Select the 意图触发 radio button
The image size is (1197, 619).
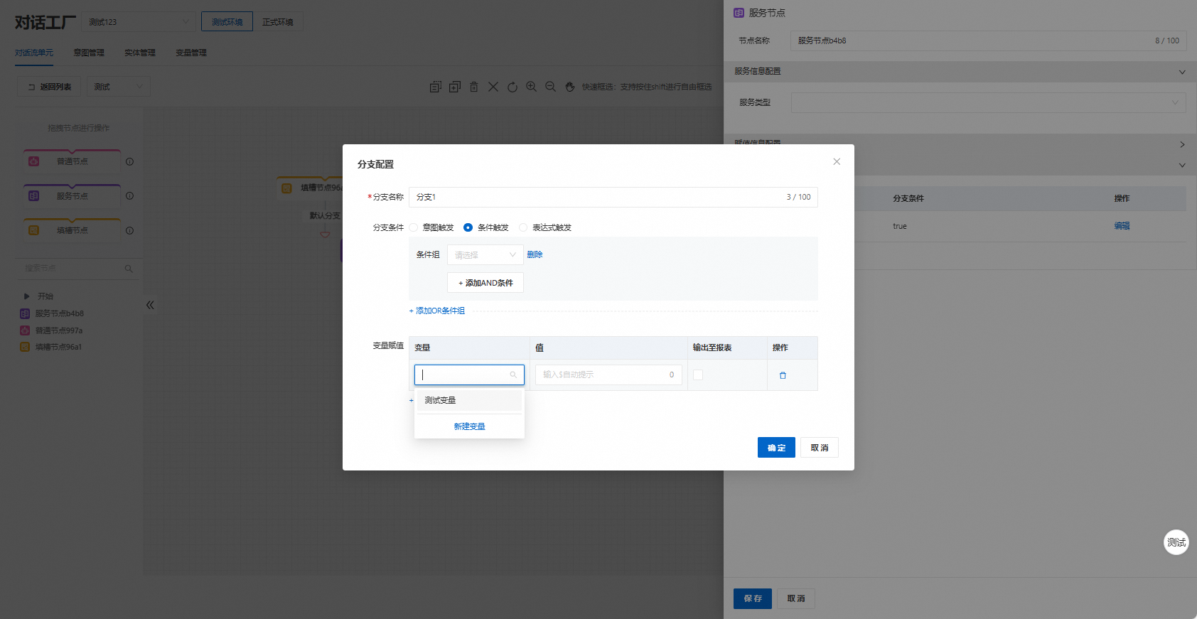click(413, 227)
